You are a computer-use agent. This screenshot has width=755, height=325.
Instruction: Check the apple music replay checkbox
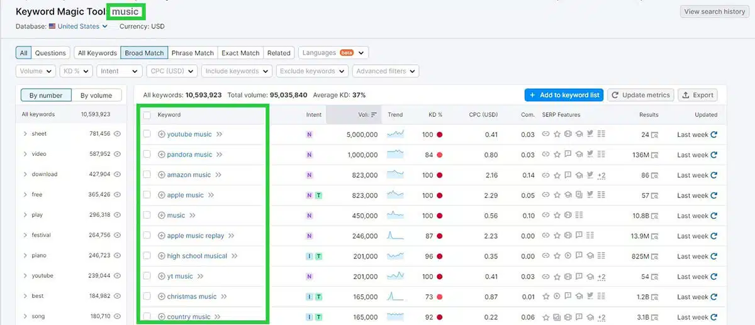147,235
